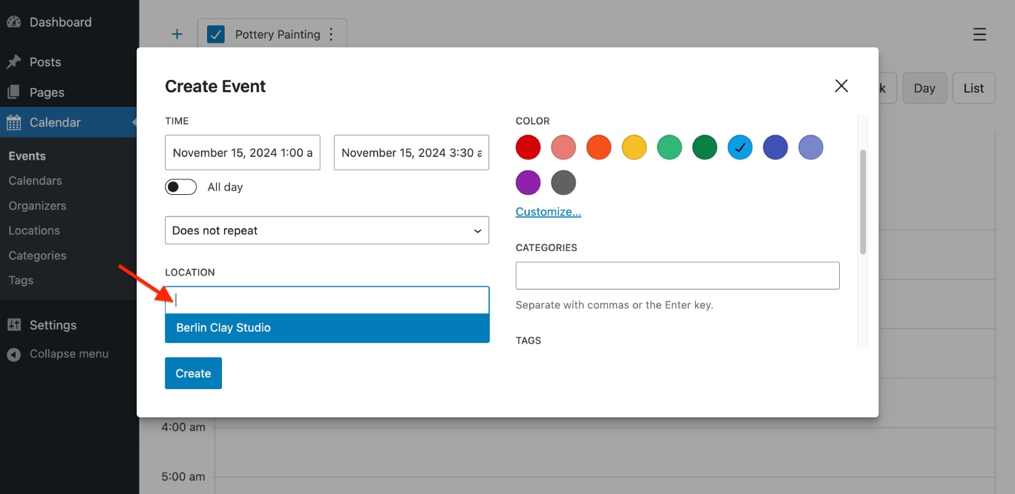Switch to List view
Image resolution: width=1015 pixels, height=494 pixels.
[974, 88]
